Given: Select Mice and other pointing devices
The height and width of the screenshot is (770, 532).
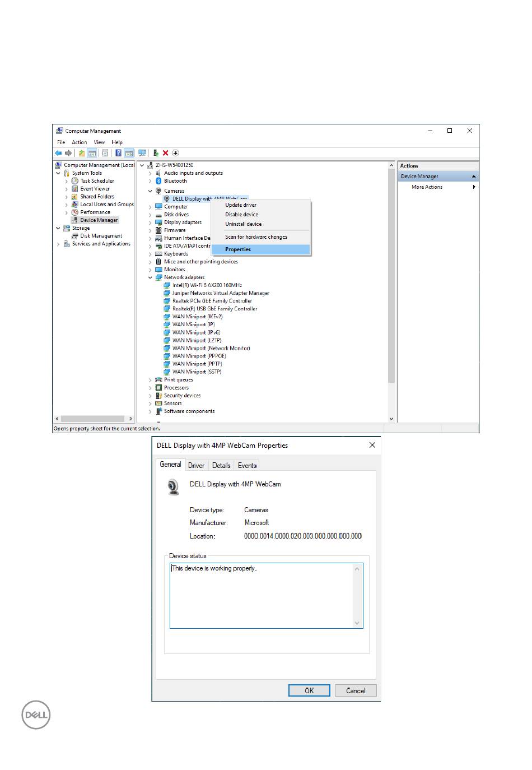Looking at the screenshot, I should coord(200,262).
